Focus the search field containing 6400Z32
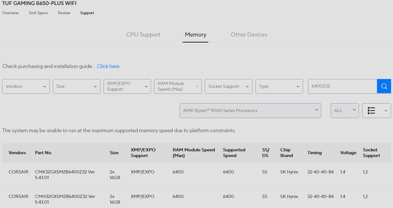The image size is (393, 208). pyautogui.click(x=341, y=86)
